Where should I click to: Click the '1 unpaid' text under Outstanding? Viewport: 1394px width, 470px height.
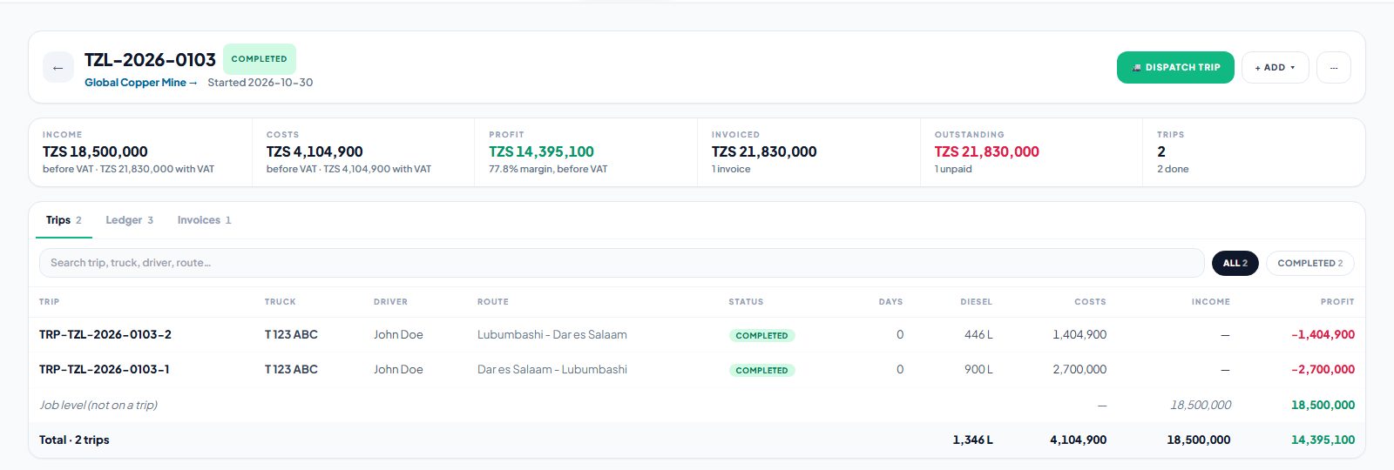953,169
